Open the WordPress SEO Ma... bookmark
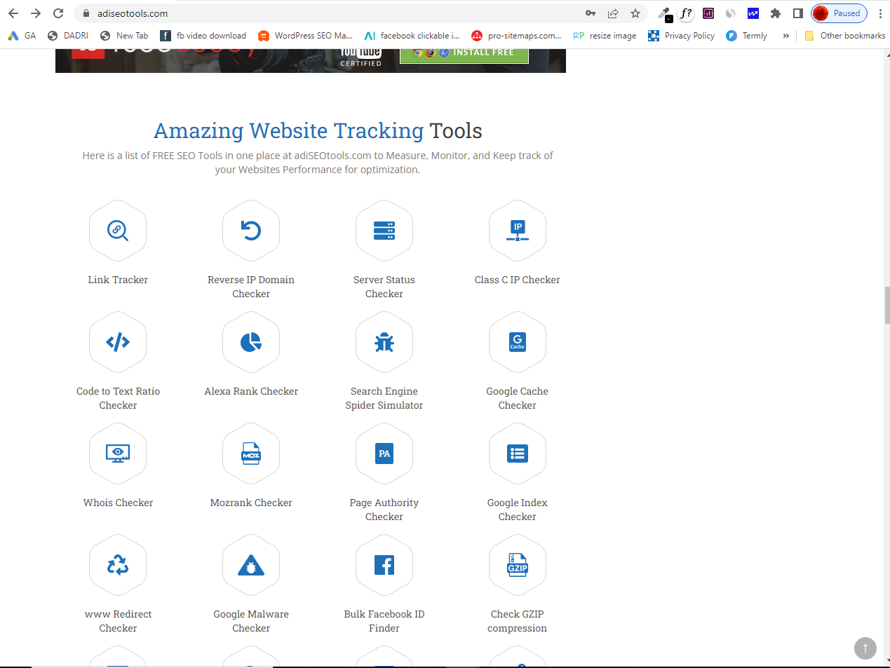 point(305,36)
